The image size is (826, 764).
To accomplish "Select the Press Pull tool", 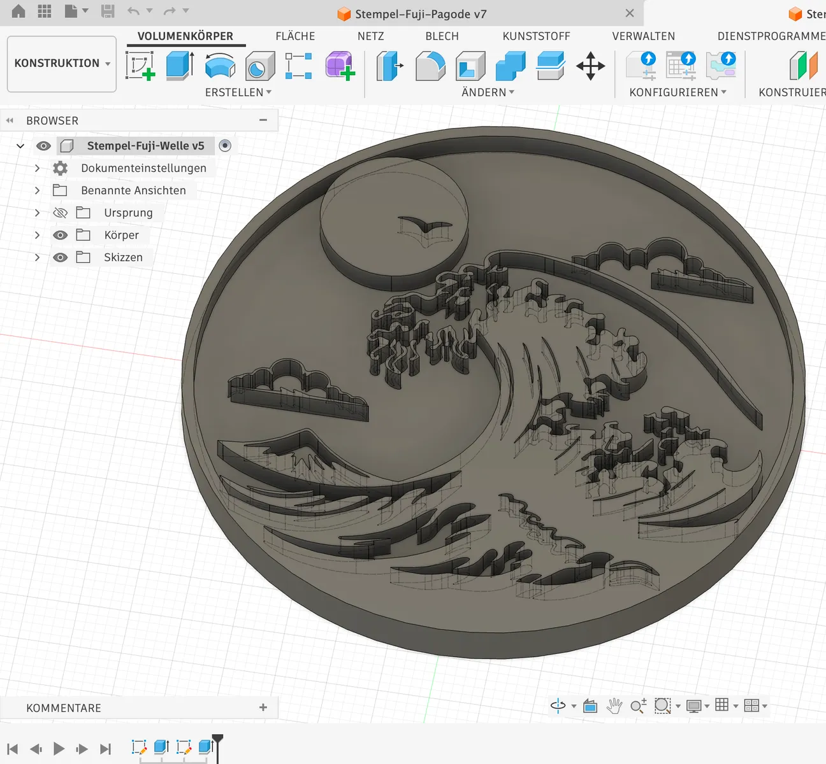I will pyautogui.click(x=389, y=66).
